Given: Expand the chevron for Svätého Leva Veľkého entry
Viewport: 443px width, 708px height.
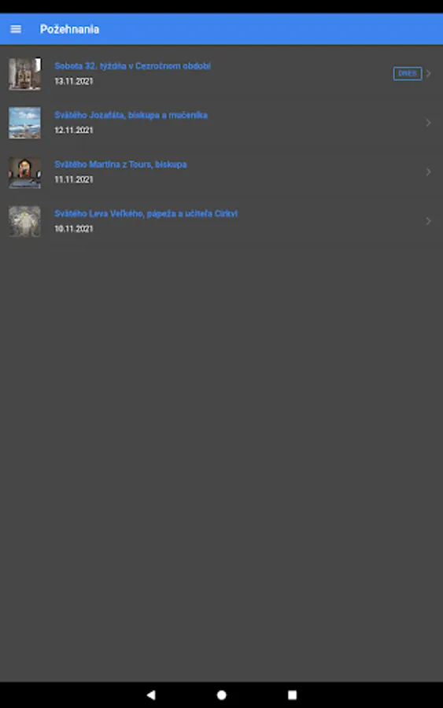Looking at the screenshot, I should (429, 221).
